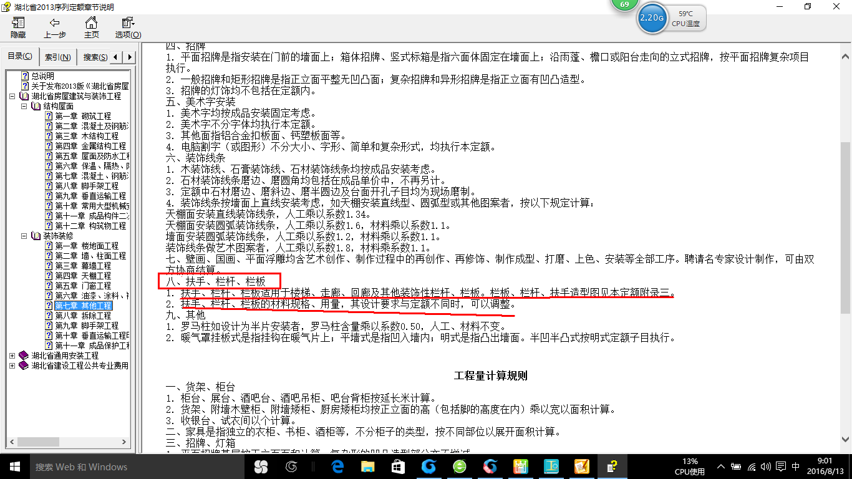Image resolution: width=852 pixels, height=479 pixels.
Task: Open 第九章 垂直运输工程 under 结构屋面
Action: tap(90, 196)
